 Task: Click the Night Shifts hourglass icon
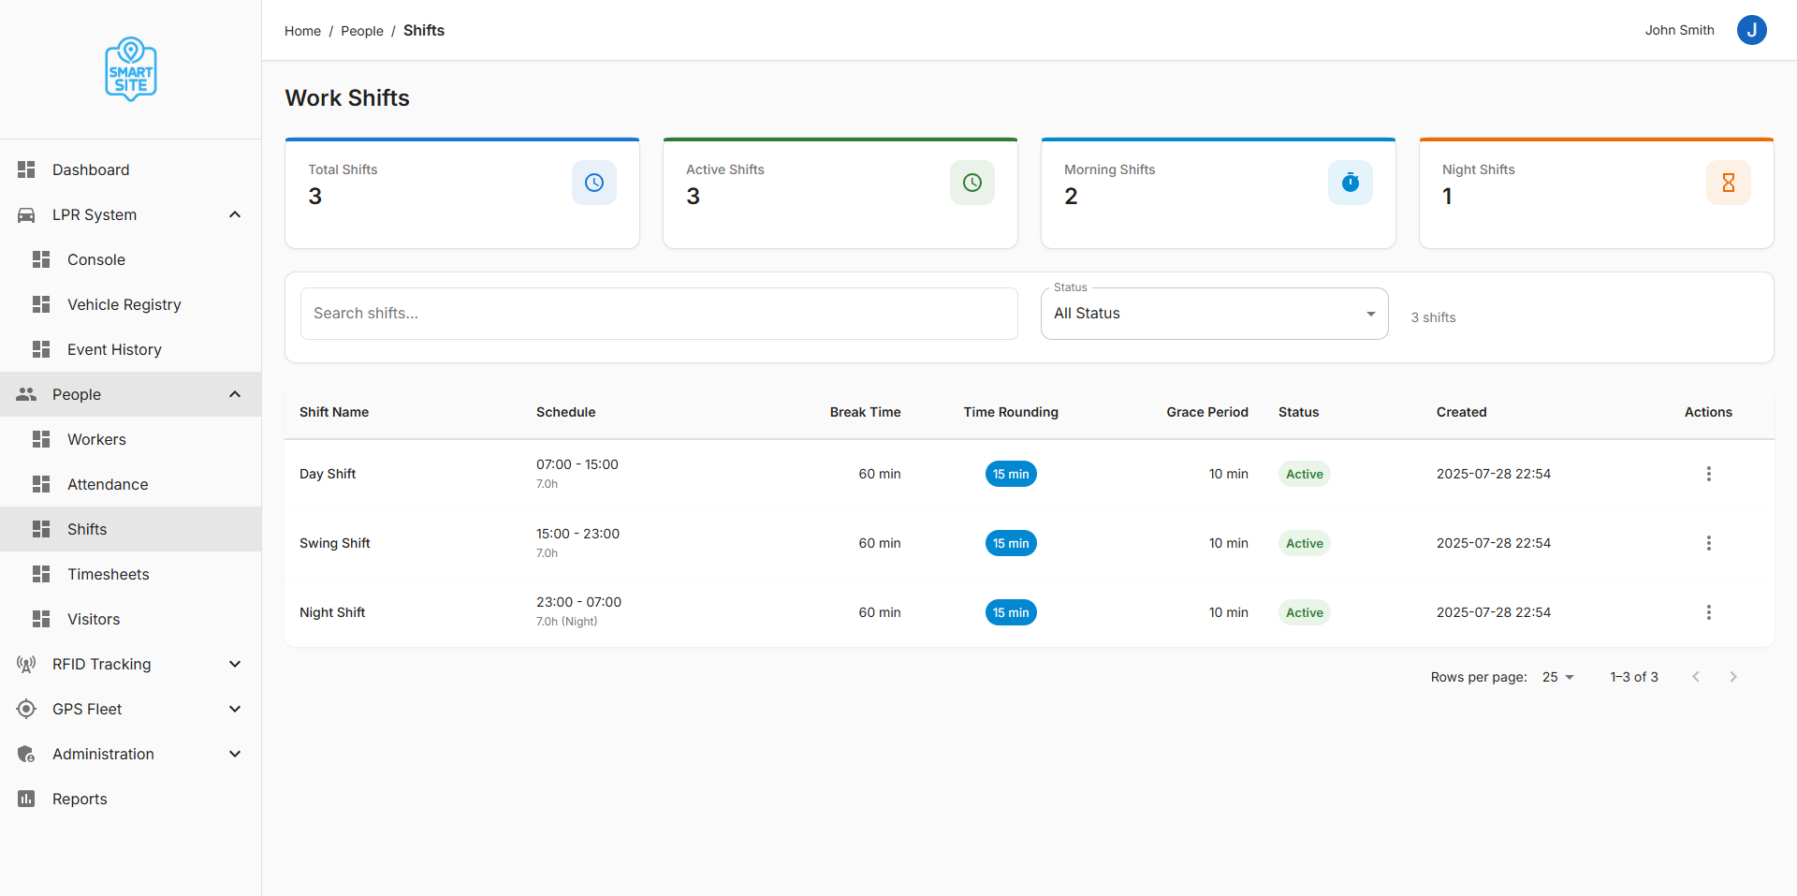click(x=1729, y=183)
